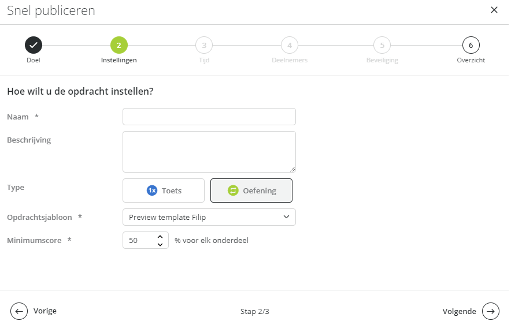Click the right arrow Volgende icon
The width and height of the screenshot is (511, 325).
(491, 311)
